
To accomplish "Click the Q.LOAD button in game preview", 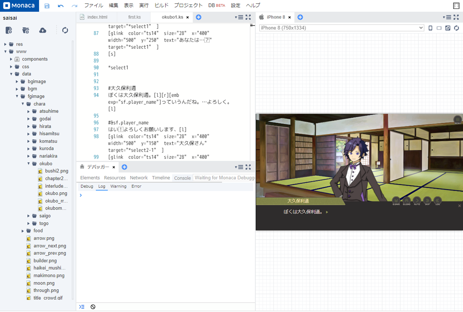I will pyautogui.click(x=406, y=201).
